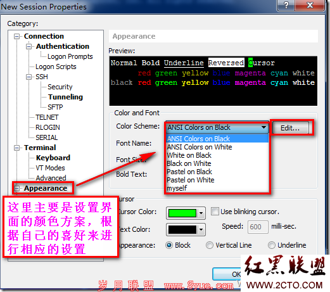Collapse the SSH tree node
This screenshot has height=292, width=330.
click(x=29, y=77)
